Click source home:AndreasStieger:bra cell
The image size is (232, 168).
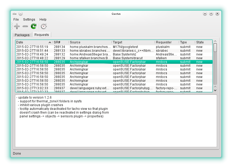[x=90, y=54]
